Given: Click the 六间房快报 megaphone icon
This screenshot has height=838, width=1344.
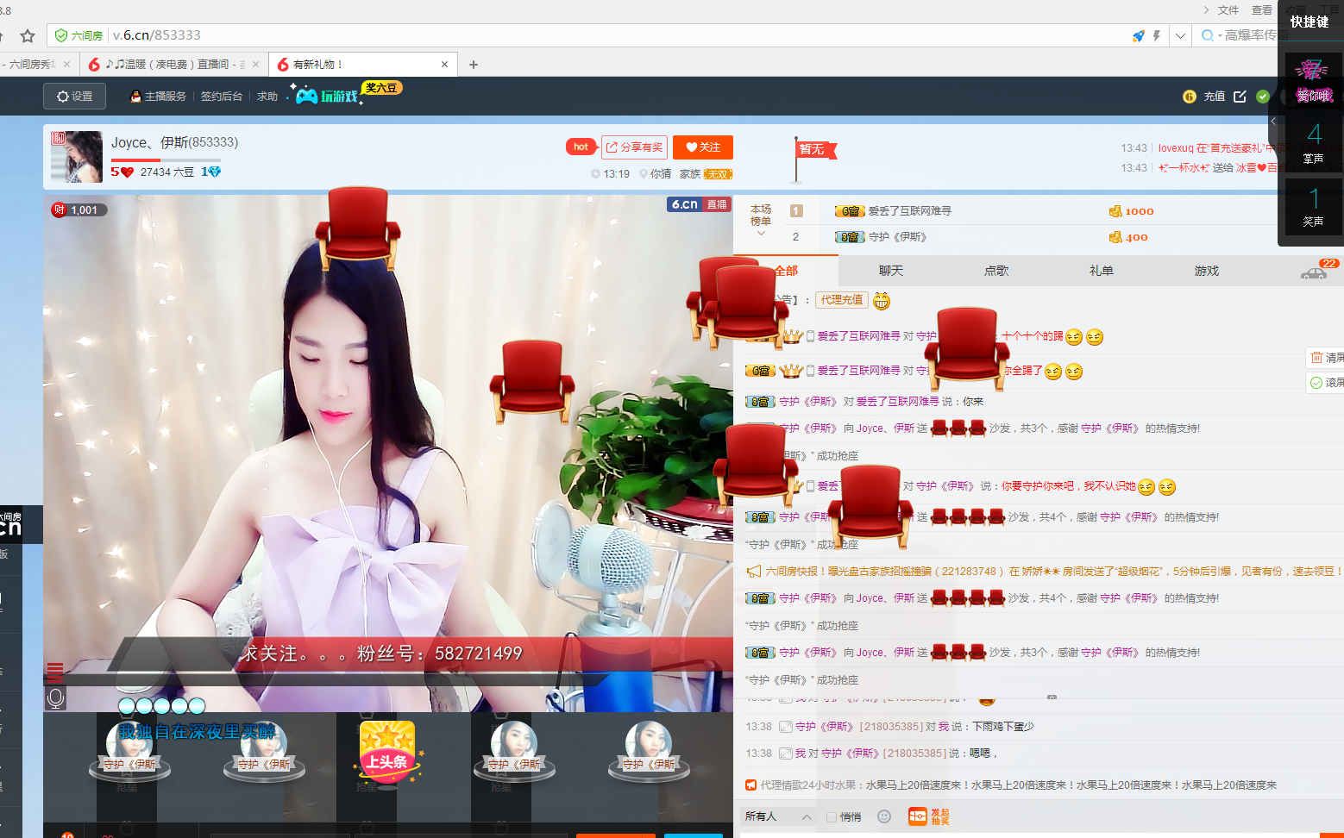Looking at the screenshot, I should point(753,572).
